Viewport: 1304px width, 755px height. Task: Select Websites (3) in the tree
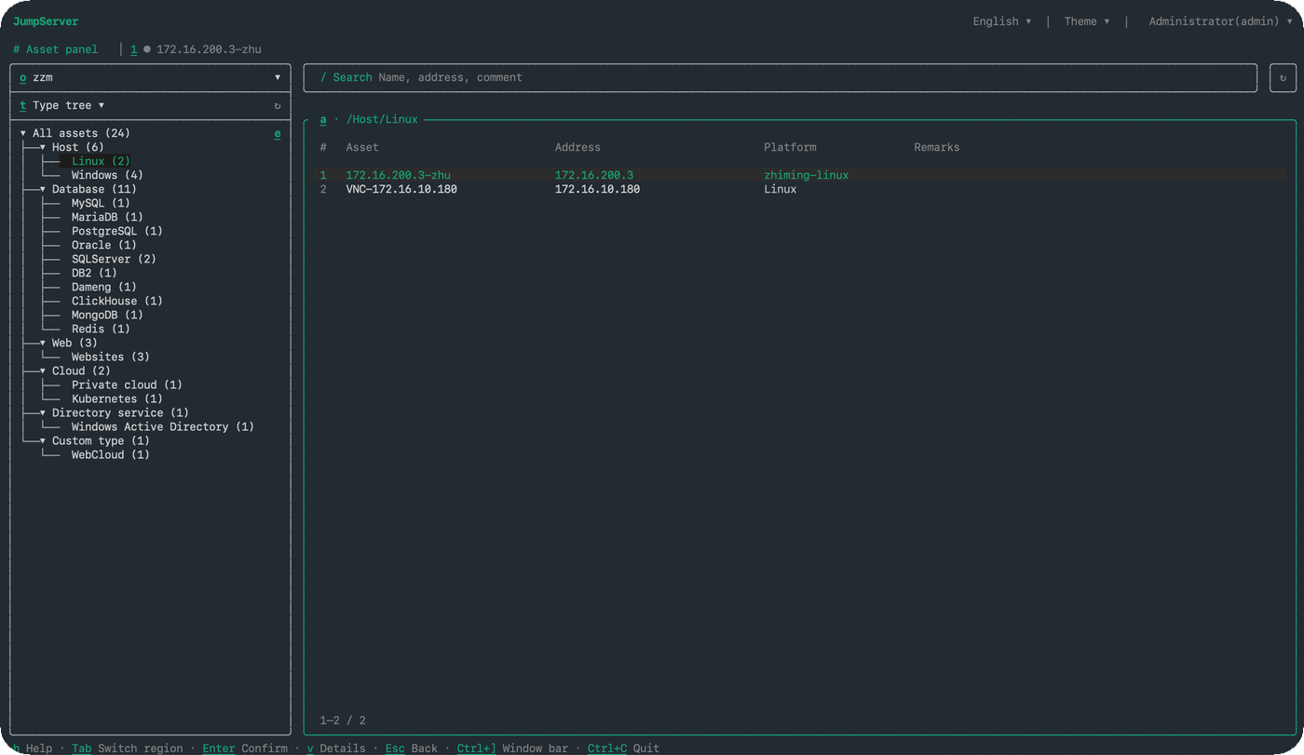click(111, 357)
